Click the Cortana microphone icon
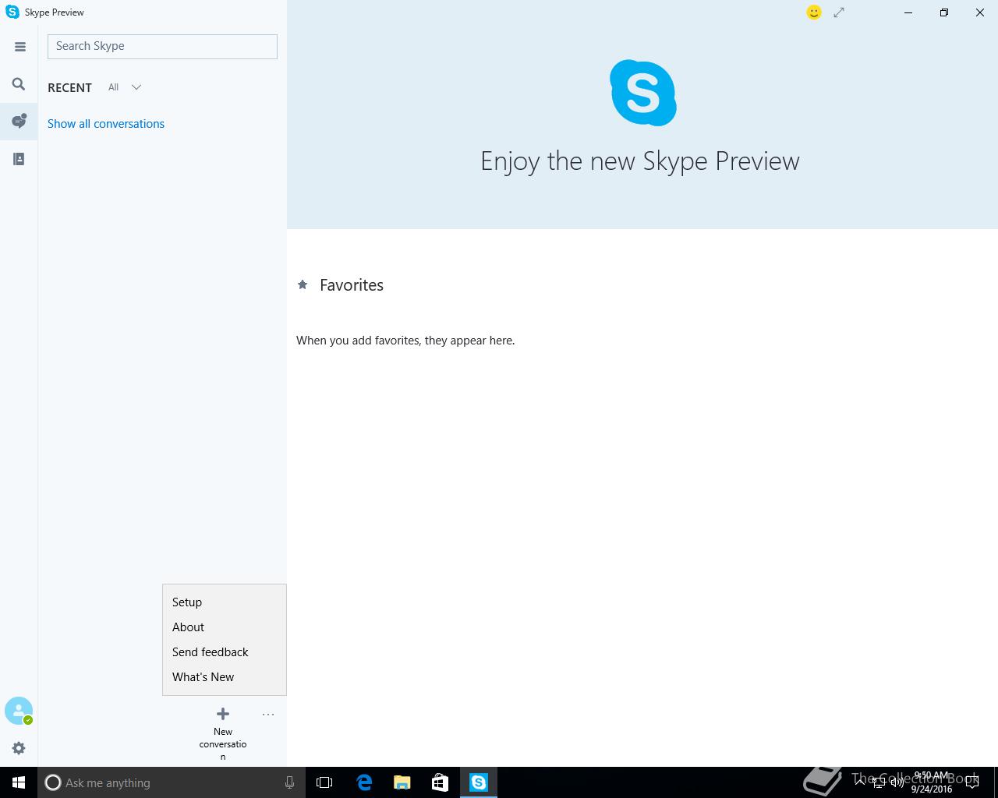The image size is (998, 798). tap(289, 782)
